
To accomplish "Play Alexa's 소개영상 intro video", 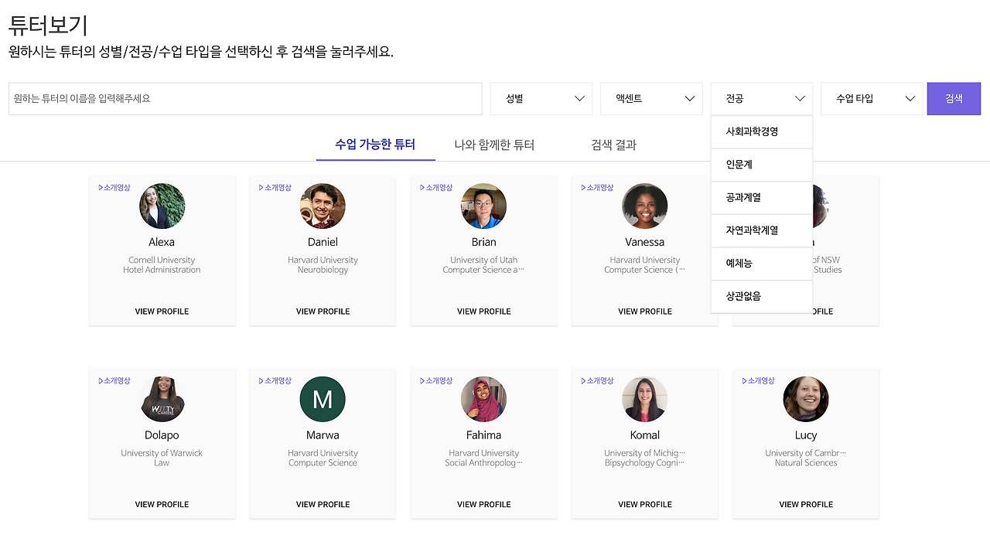I will click(114, 186).
